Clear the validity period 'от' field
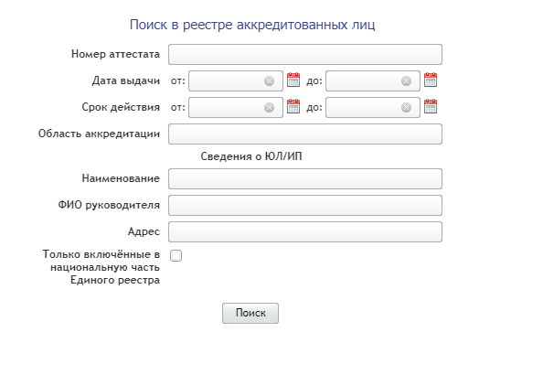This screenshot has width=543, height=375. coord(269,108)
